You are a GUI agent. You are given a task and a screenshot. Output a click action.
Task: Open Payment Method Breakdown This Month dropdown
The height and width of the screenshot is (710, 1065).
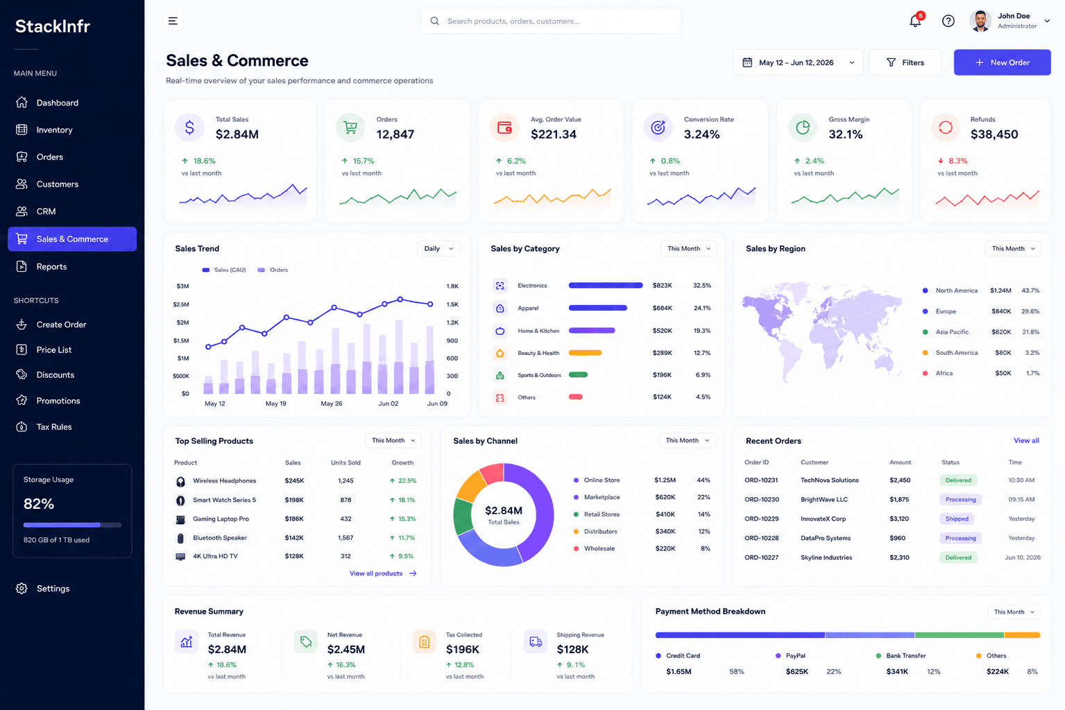pyautogui.click(x=1014, y=612)
